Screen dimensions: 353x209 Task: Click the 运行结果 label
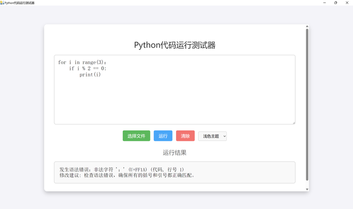(175, 152)
